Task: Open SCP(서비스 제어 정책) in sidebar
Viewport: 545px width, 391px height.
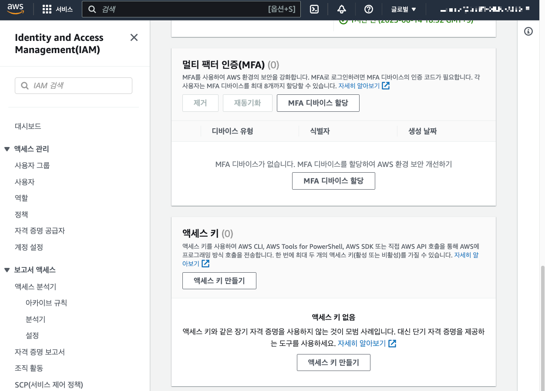Action: click(49, 384)
